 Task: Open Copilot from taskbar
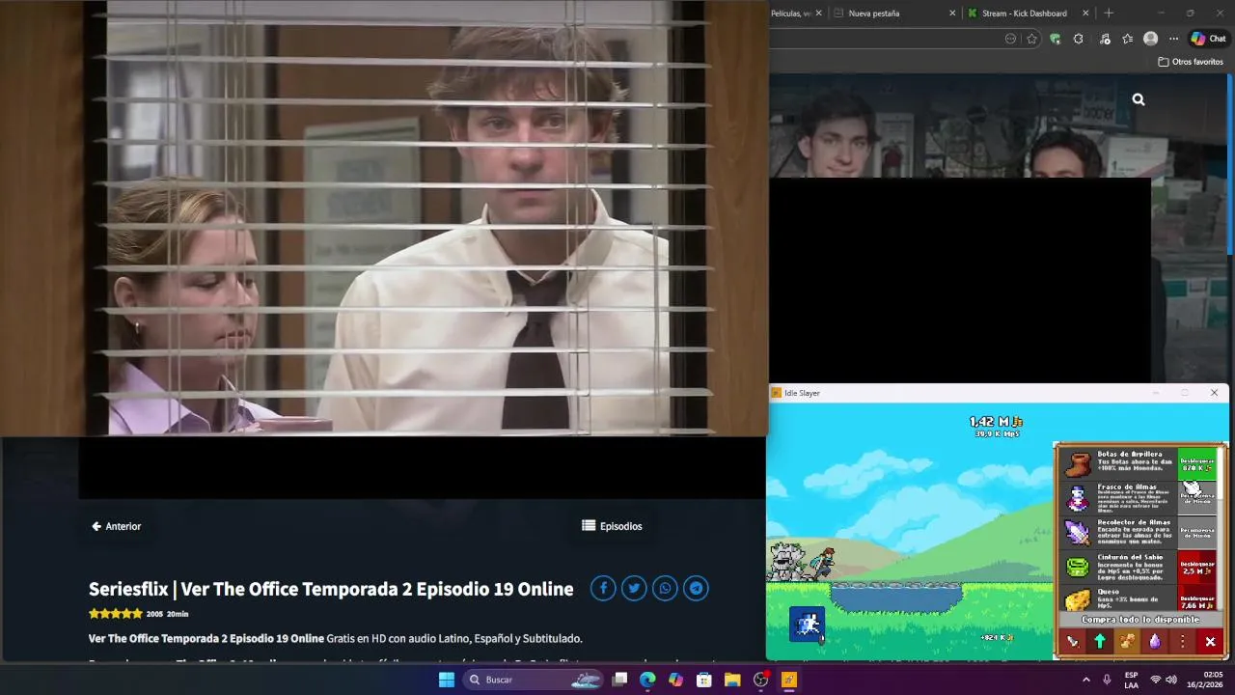(675, 680)
